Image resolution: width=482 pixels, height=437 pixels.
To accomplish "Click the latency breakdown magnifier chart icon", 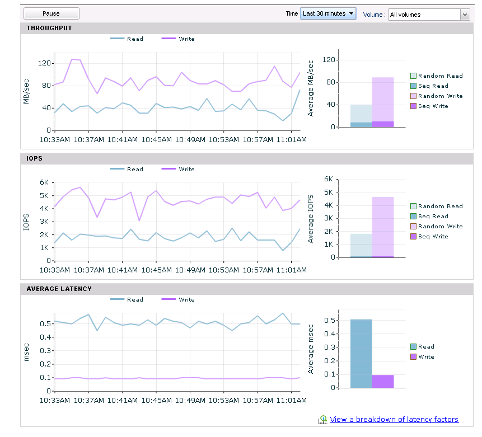I will 323,420.
